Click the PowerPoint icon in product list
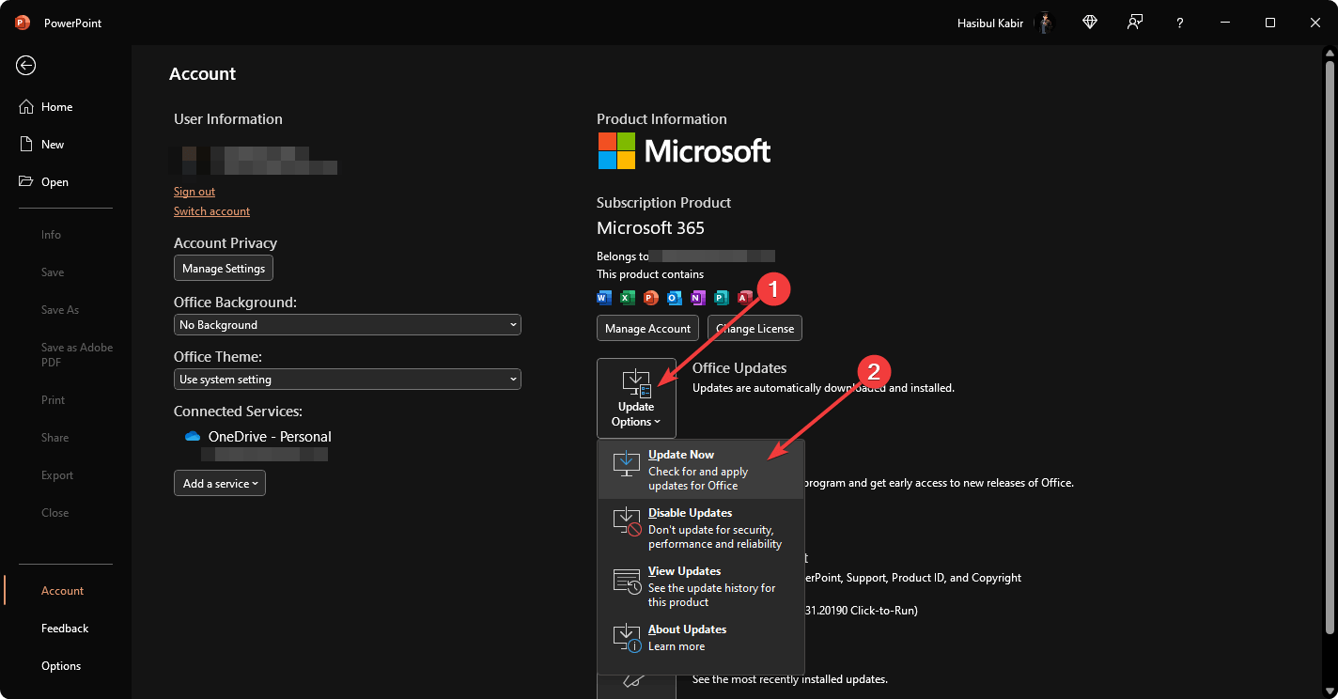The width and height of the screenshot is (1338, 699). [x=651, y=298]
